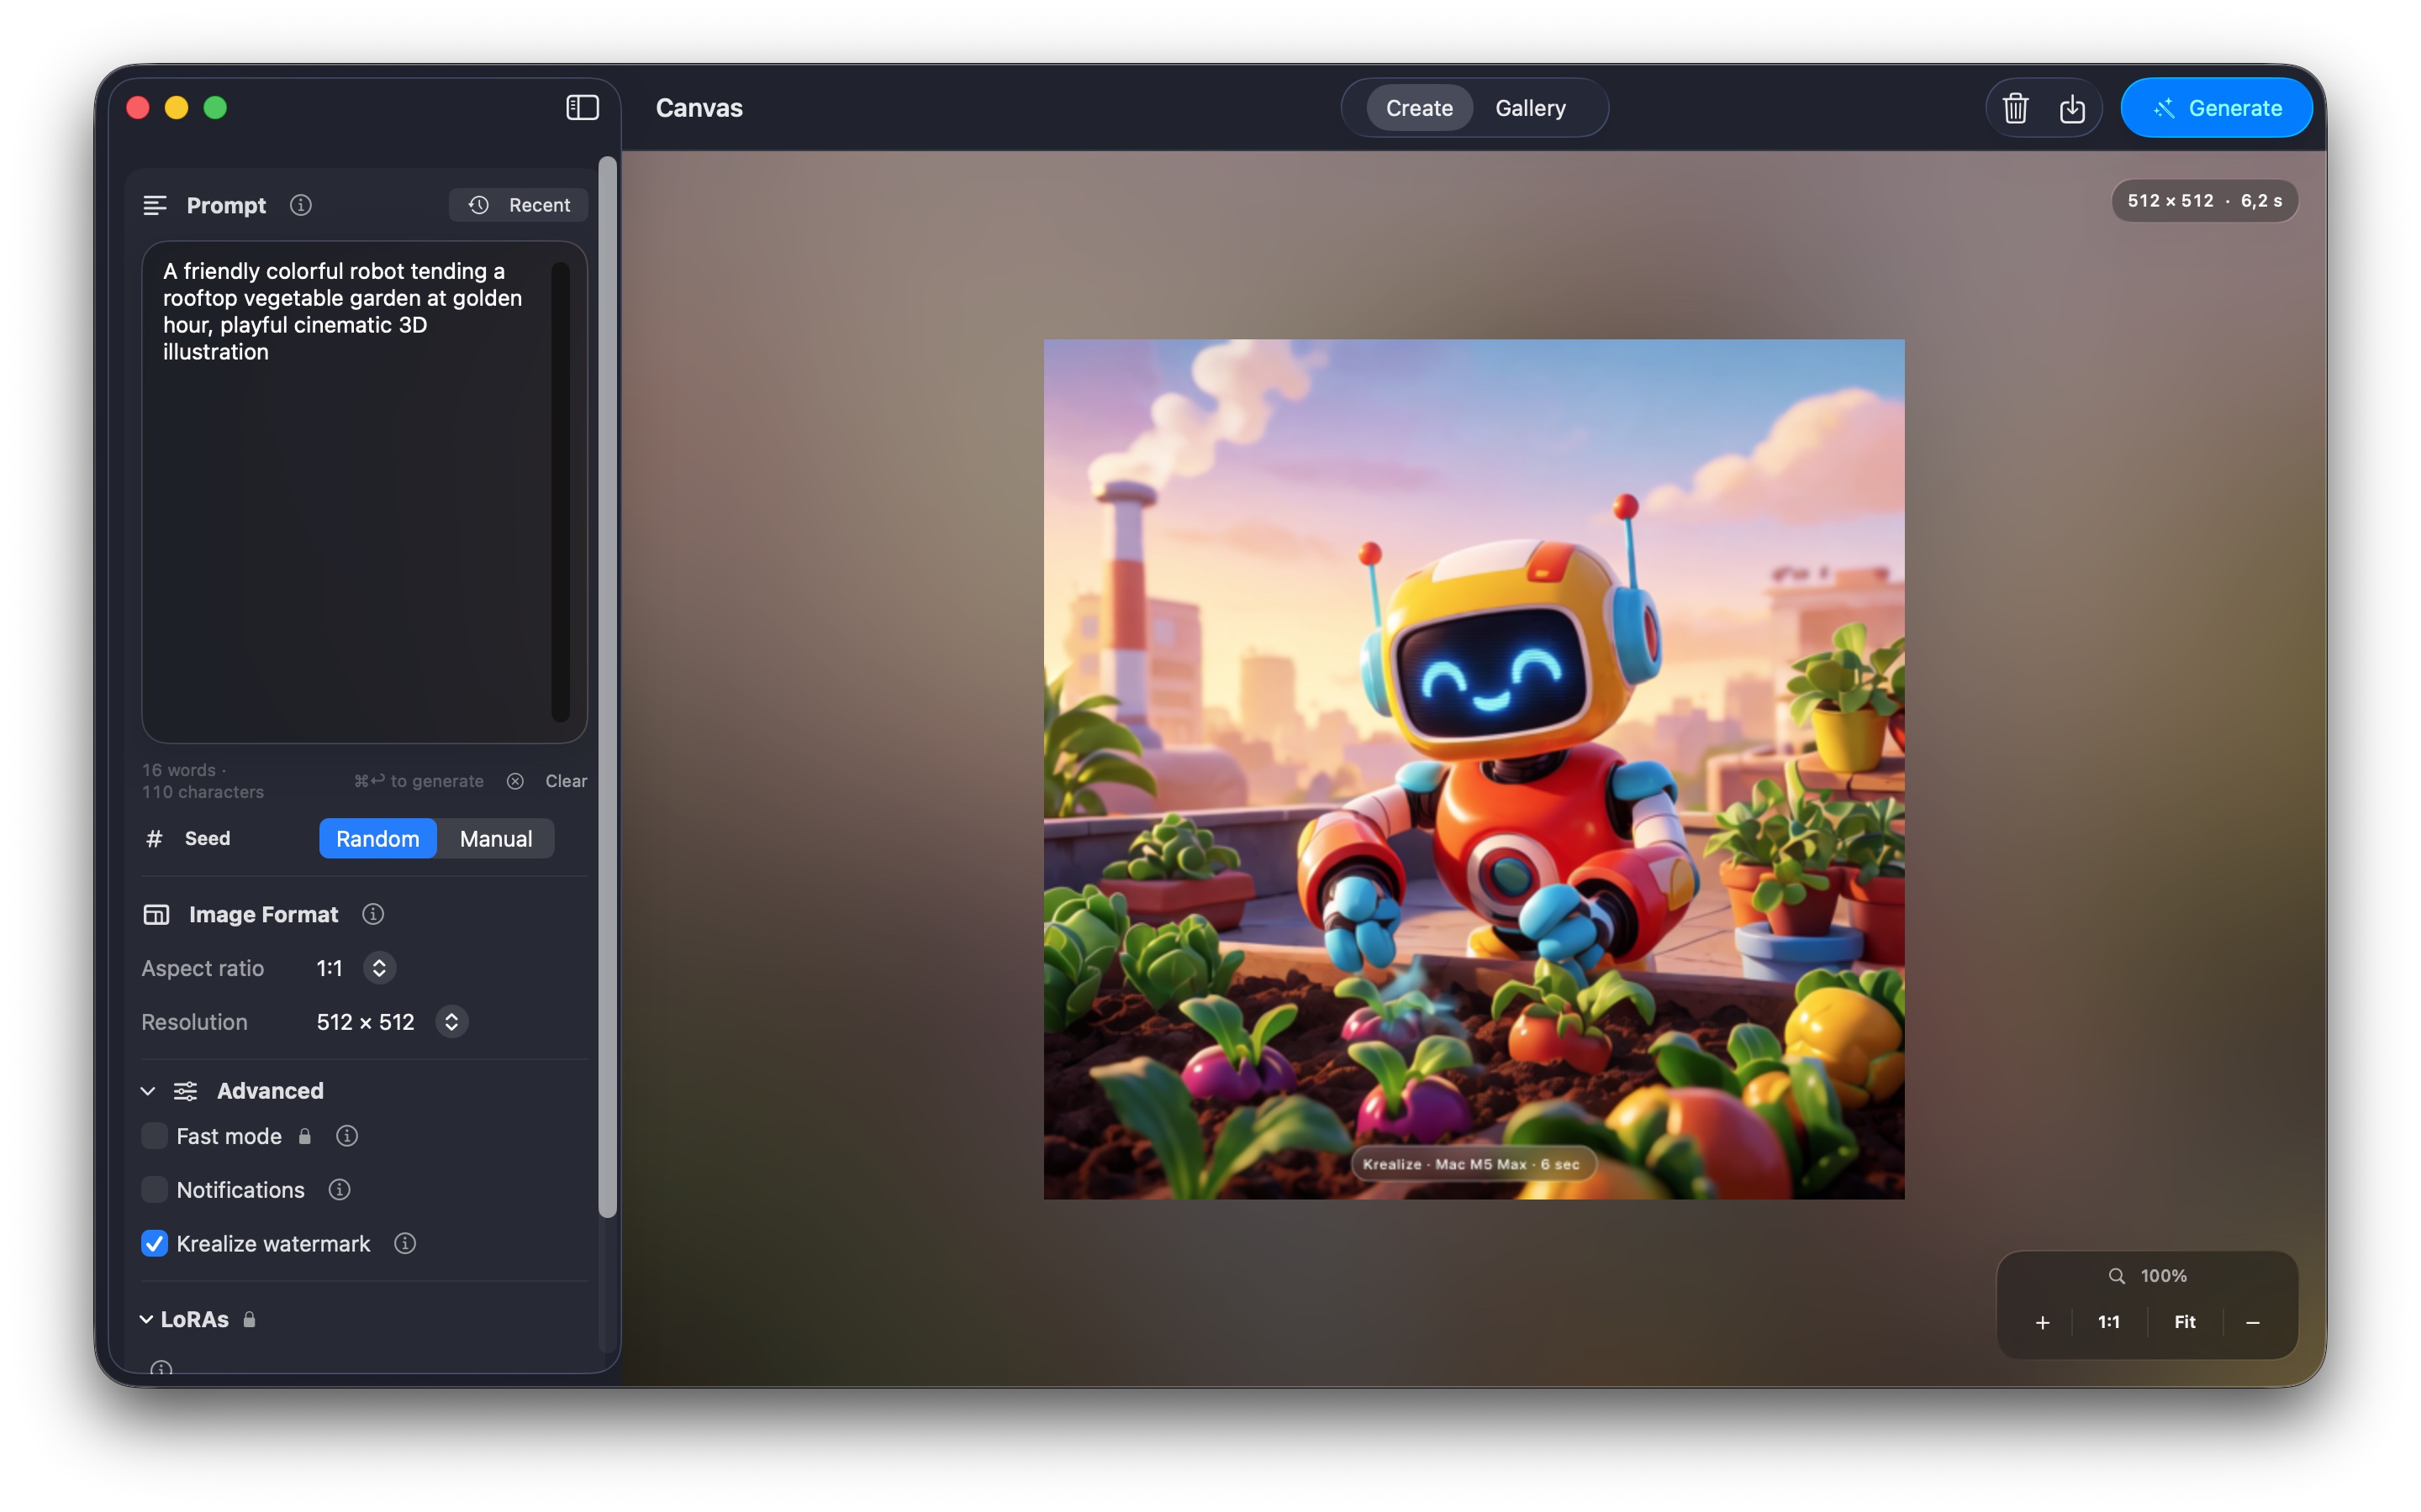The image size is (2421, 1512).
Task: Click the magnifier icon beside 100%
Action: [2117, 1276]
